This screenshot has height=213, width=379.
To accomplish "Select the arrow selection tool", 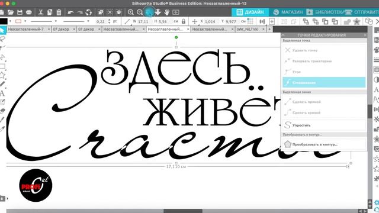I will point(2,31).
